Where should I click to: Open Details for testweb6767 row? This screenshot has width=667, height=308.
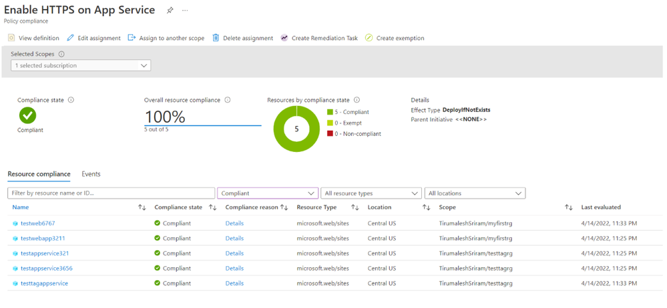coord(234,223)
